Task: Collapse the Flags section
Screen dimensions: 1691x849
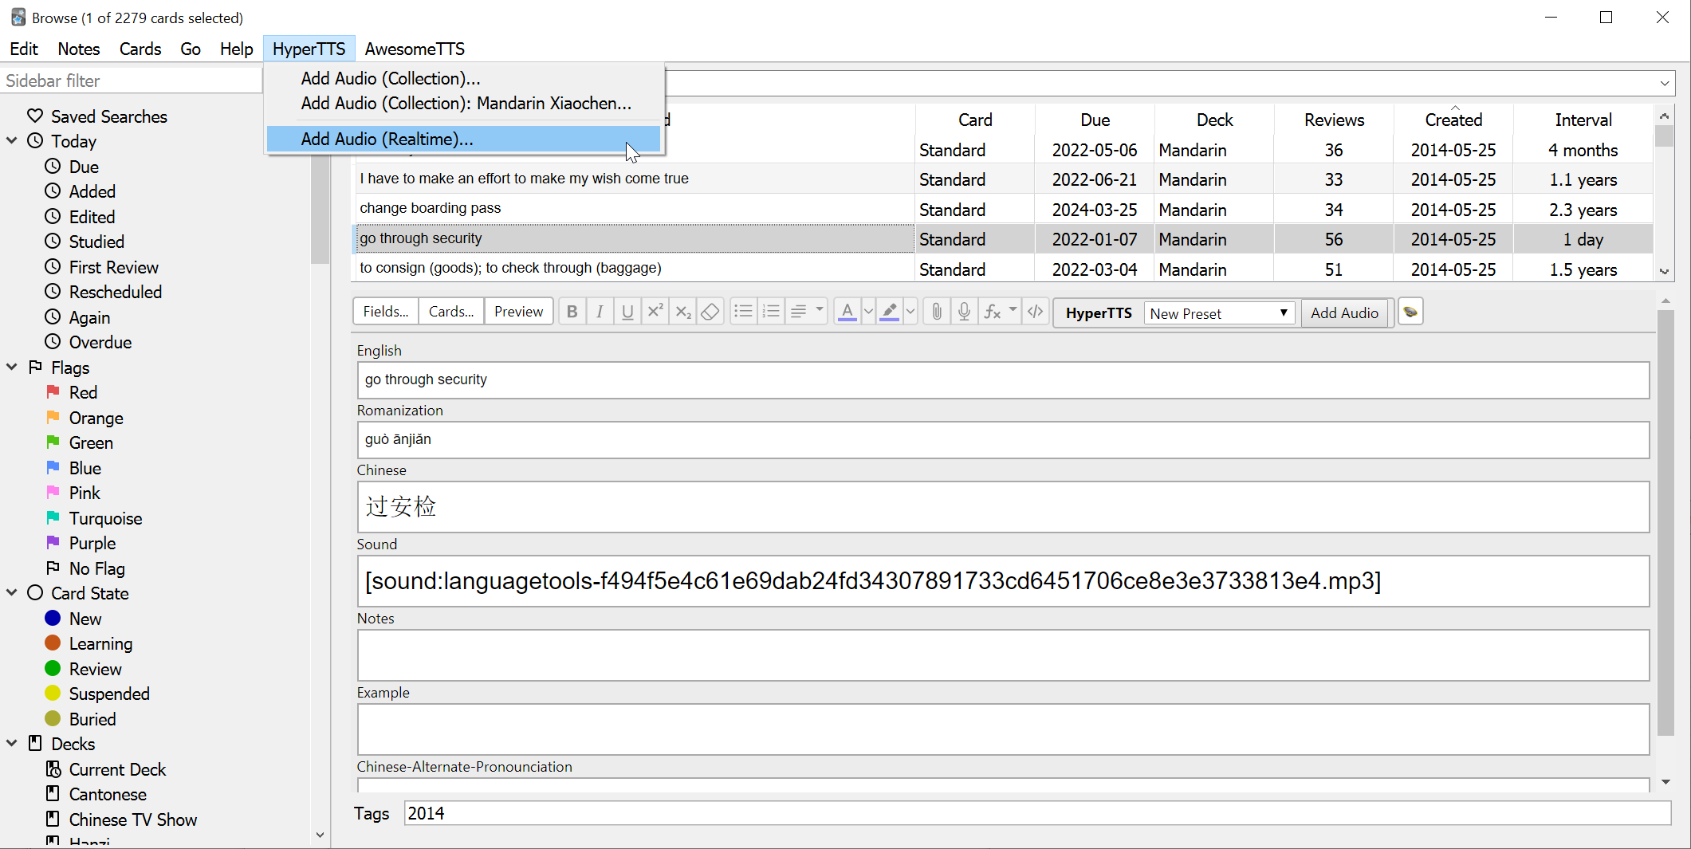Action: click(12, 367)
